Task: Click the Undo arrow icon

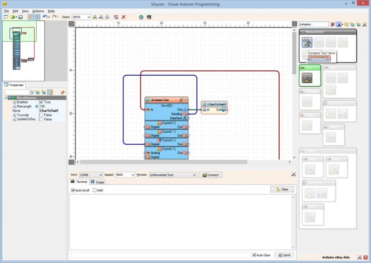Action: 45,17
